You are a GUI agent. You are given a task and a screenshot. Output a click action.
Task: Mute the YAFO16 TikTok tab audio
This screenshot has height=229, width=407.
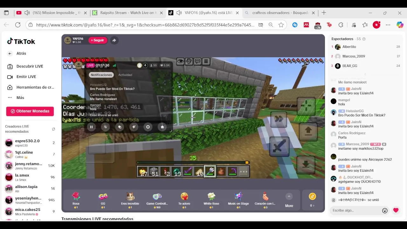pos(179,13)
